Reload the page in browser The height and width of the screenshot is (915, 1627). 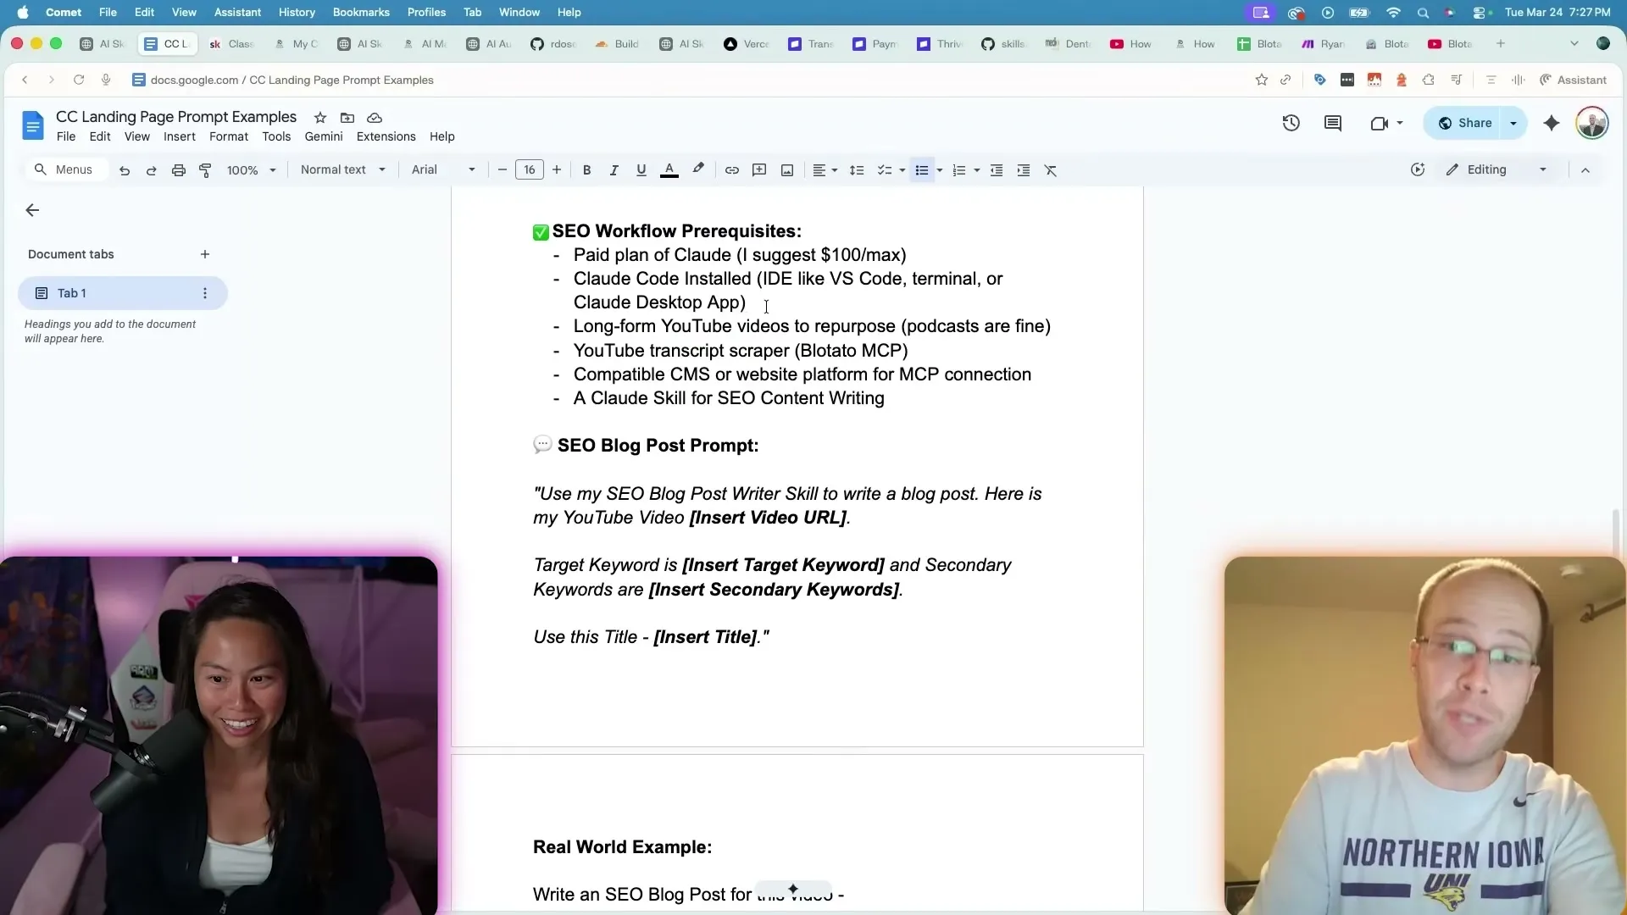coord(79,80)
